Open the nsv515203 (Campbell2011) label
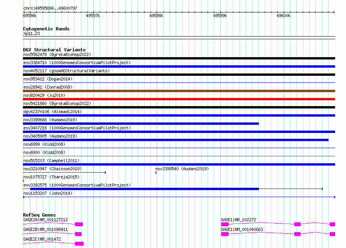The width and height of the screenshot is (346, 248). [x=51, y=161]
